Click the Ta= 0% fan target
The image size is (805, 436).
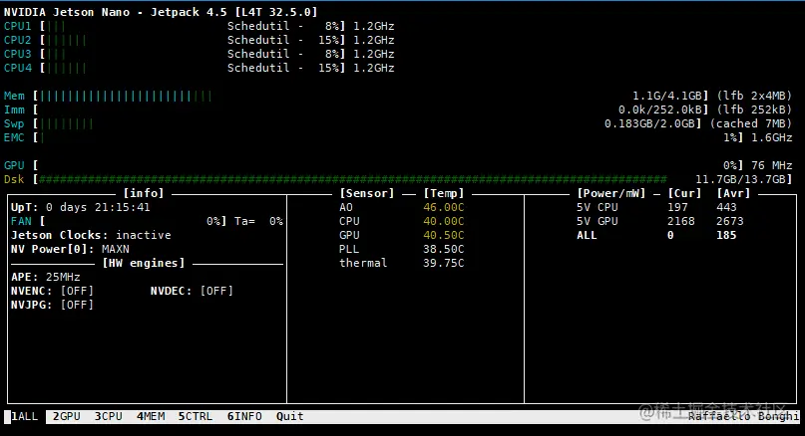coord(258,221)
